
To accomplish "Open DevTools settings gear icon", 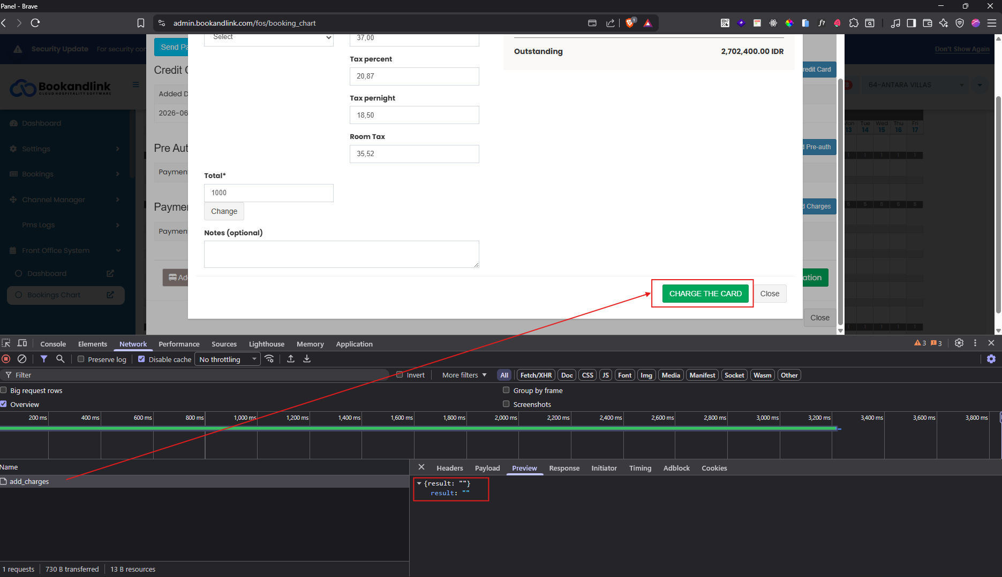I will click(959, 343).
